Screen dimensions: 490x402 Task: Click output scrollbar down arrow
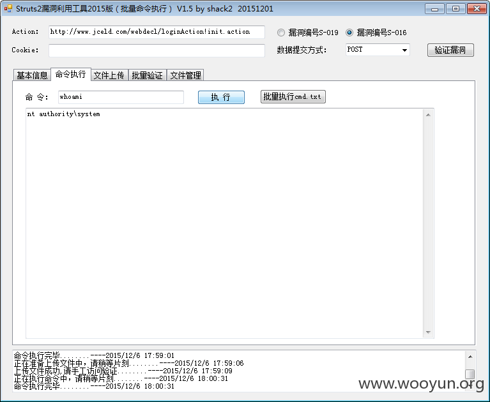(x=428, y=332)
